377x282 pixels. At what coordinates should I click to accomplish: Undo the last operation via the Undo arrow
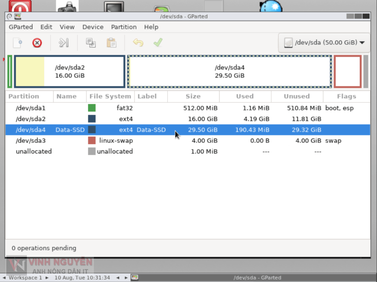[138, 43]
